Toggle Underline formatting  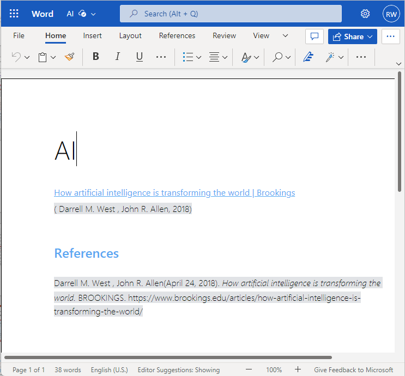click(x=140, y=57)
